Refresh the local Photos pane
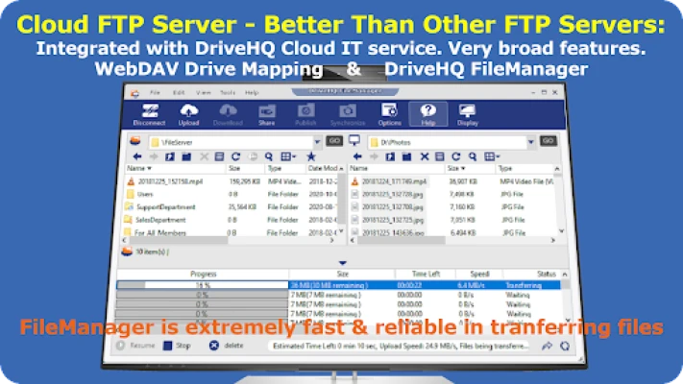 point(456,156)
